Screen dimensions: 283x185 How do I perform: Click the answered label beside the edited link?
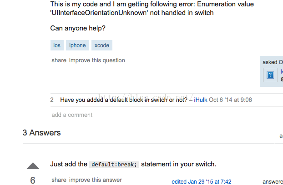(x=273, y=182)
